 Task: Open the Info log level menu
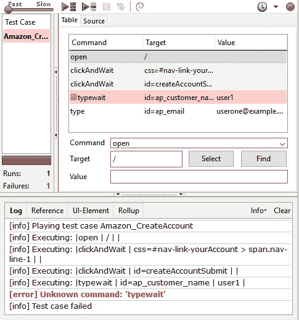pyautogui.click(x=258, y=211)
